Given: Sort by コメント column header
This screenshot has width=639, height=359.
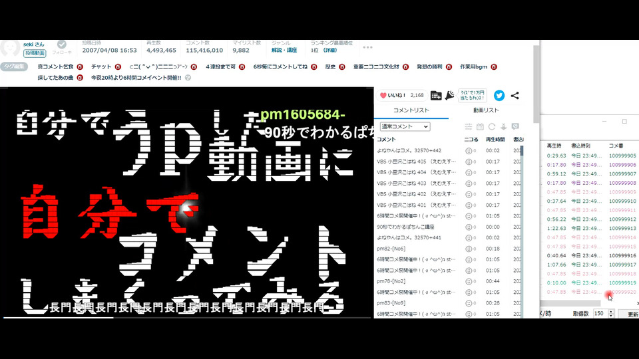Looking at the screenshot, I should point(386,139).
